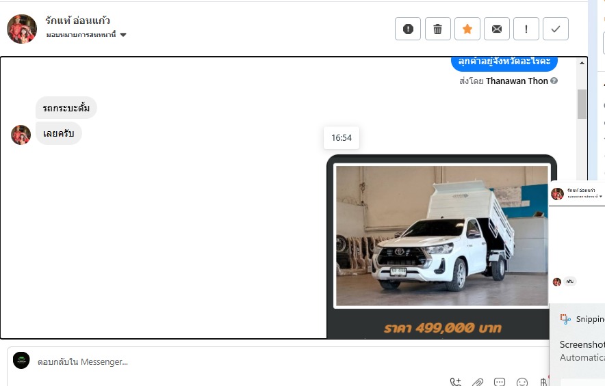Screen dimensions: 605x386
Task: Click the Snipping Tool notification title
Action: (x=589, y=319)
